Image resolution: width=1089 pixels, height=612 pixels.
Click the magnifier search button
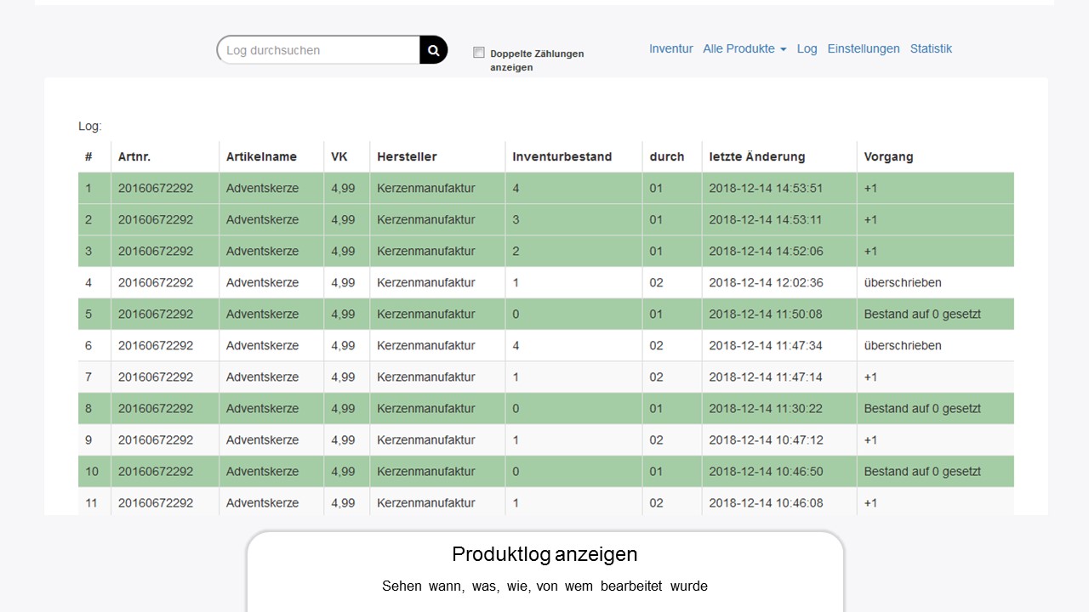[433, 50]
